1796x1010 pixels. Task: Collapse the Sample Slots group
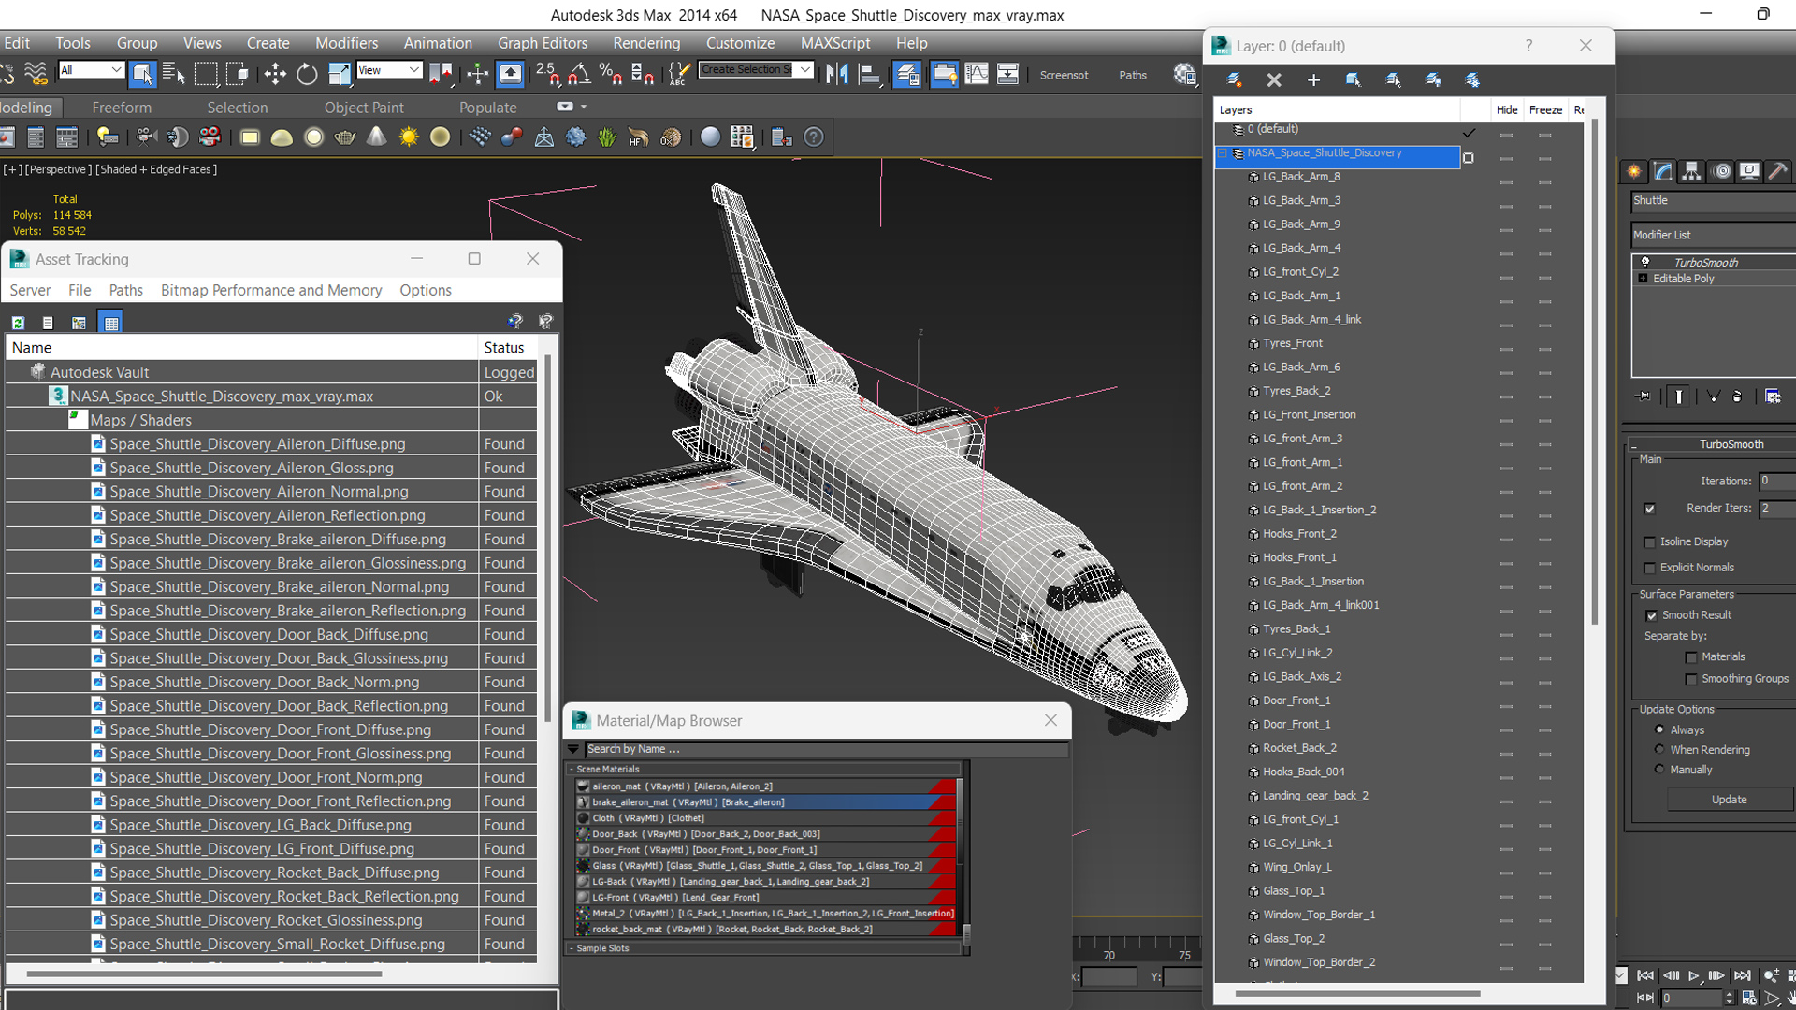point(572,948)
